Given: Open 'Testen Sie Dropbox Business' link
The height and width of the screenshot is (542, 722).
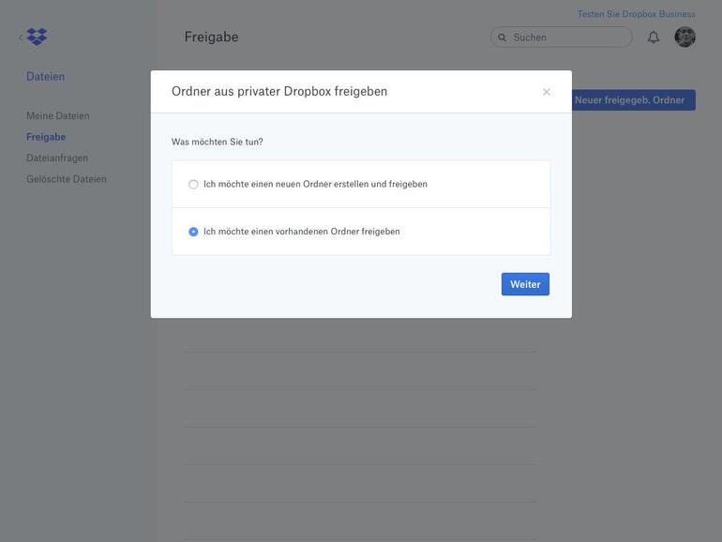Looking at the screenshot, I should (636, 14).
